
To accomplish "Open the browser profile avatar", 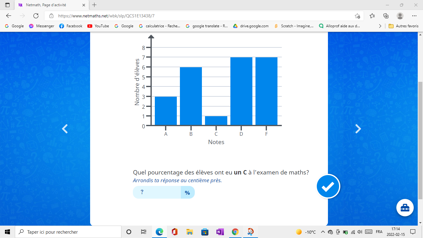I will (400, 16).
